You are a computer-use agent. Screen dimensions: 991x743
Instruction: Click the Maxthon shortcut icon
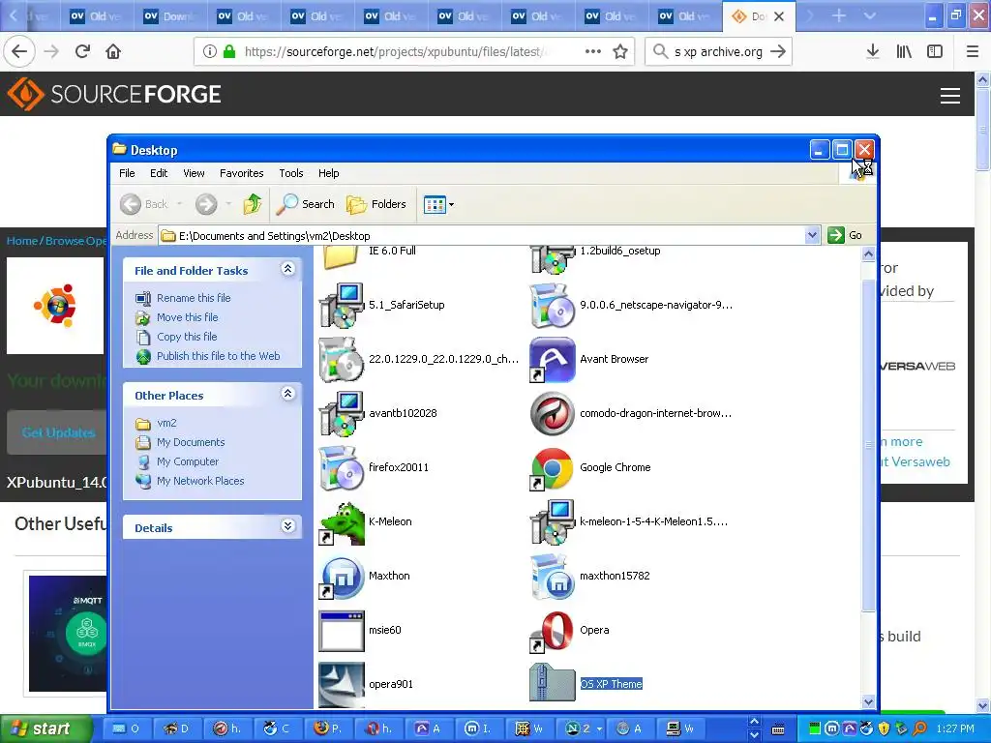(342, 577)
